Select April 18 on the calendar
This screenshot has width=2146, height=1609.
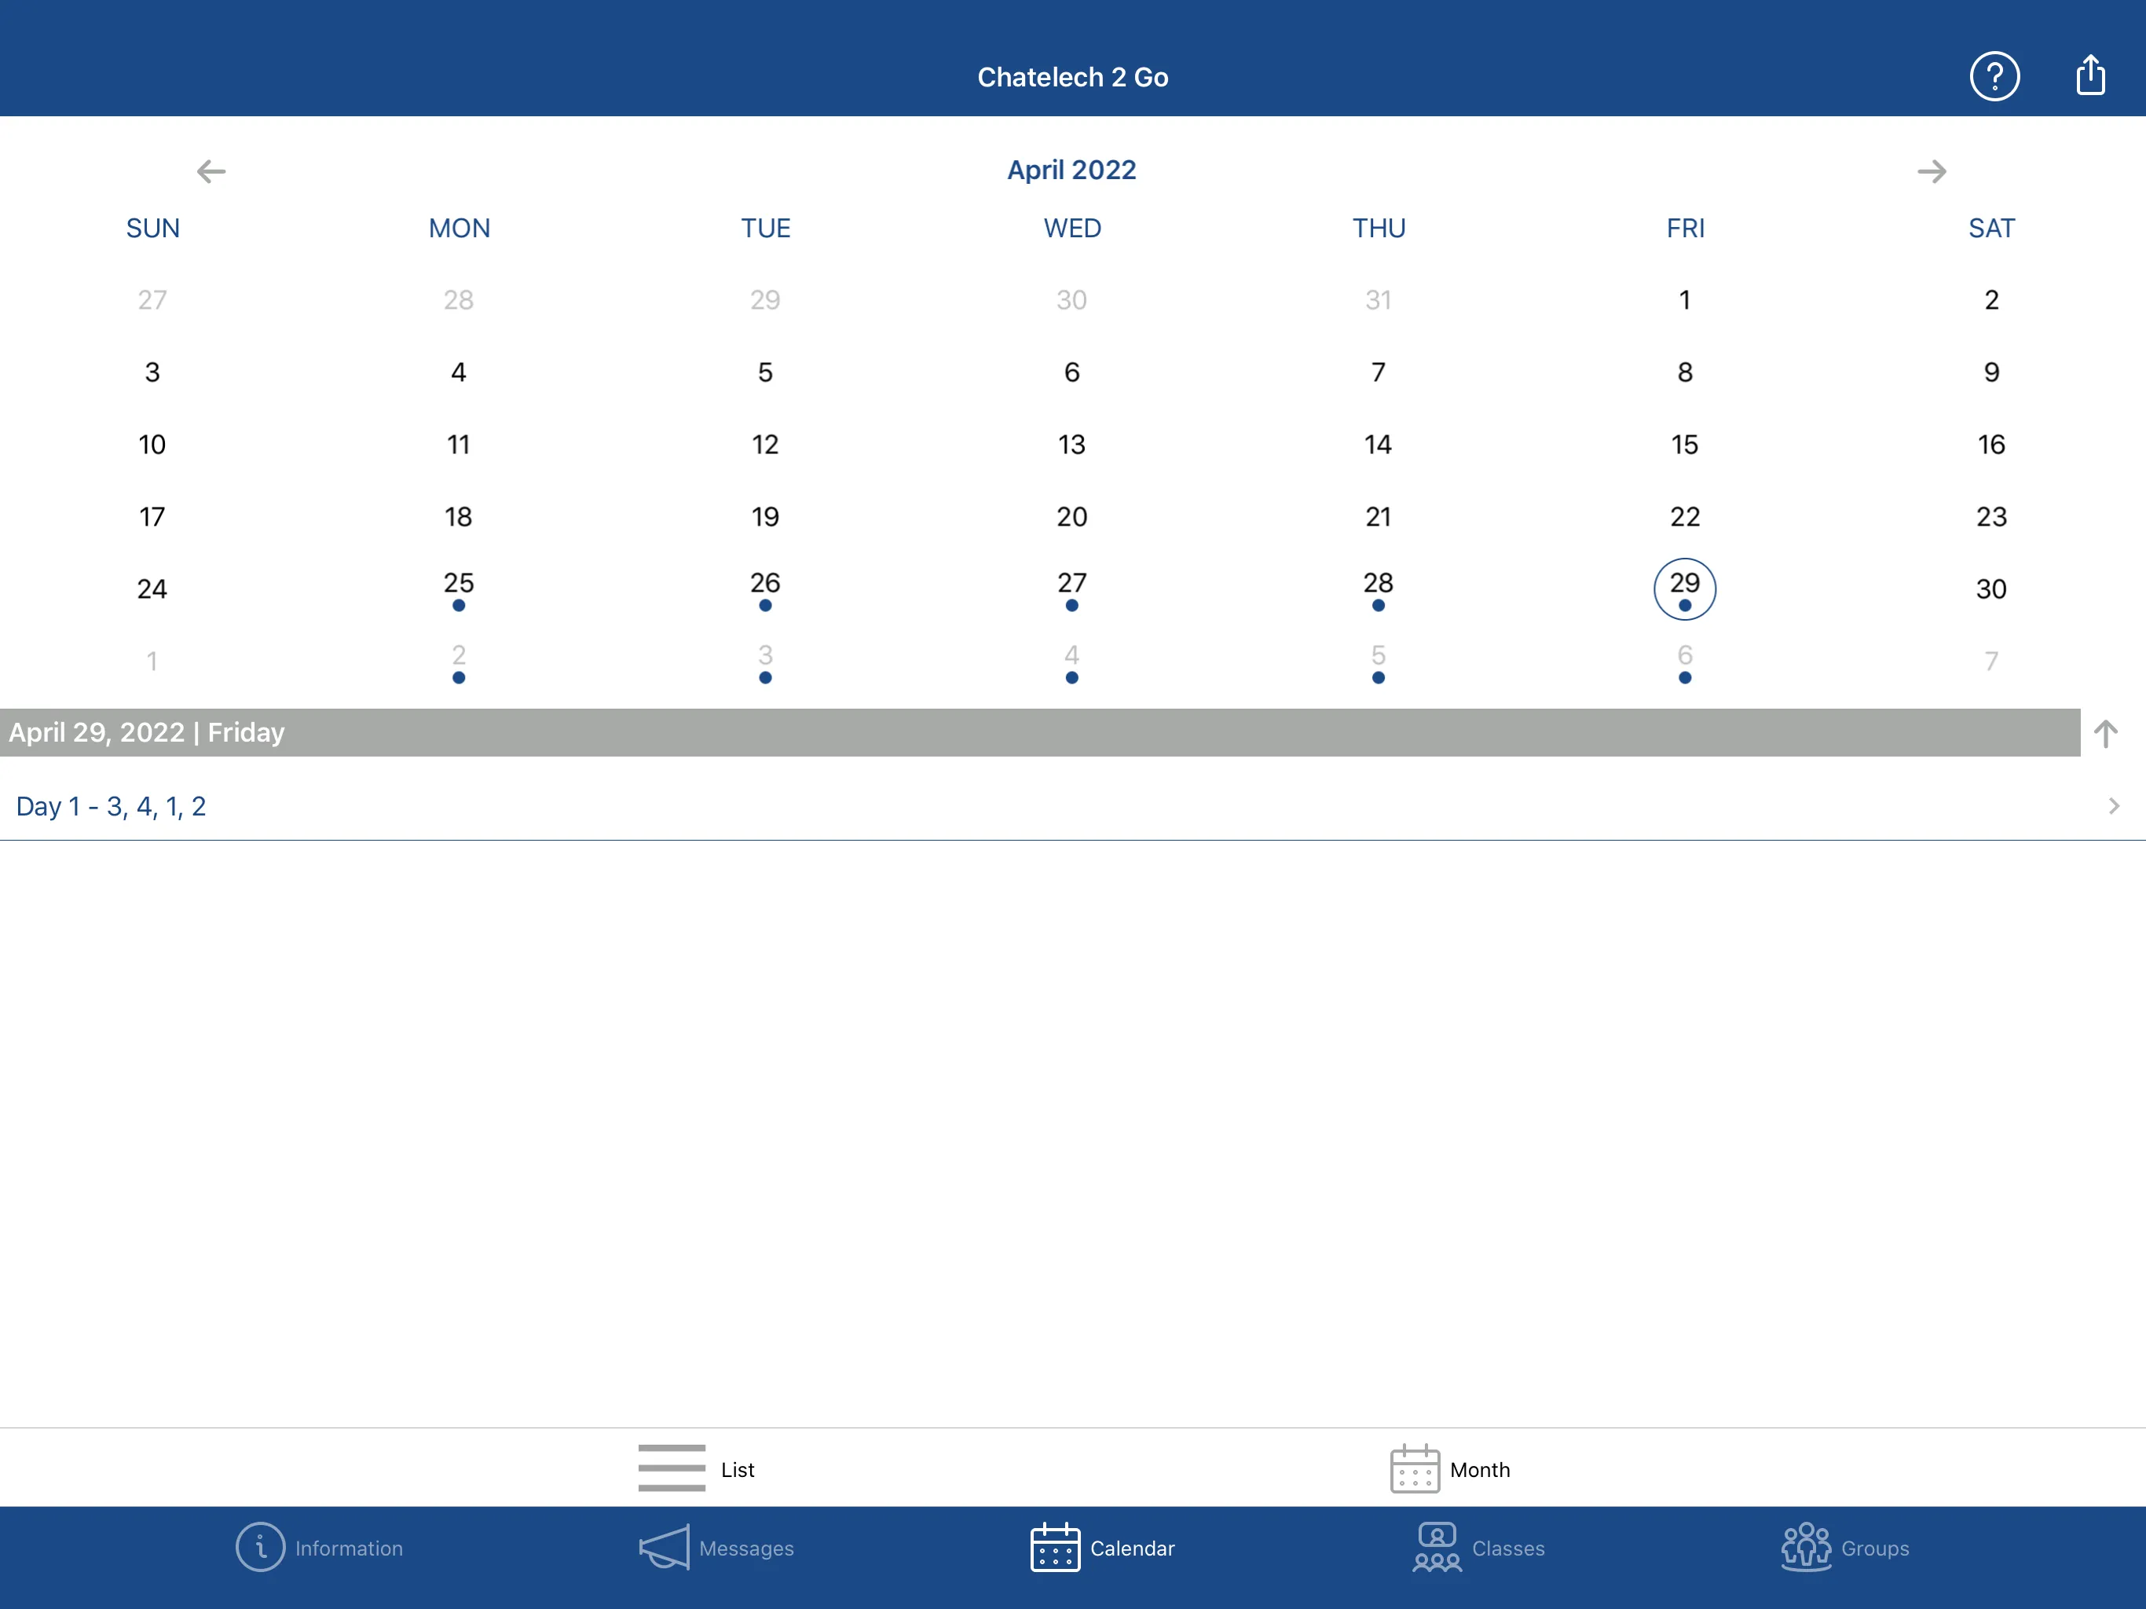click(x=459, y=516)
